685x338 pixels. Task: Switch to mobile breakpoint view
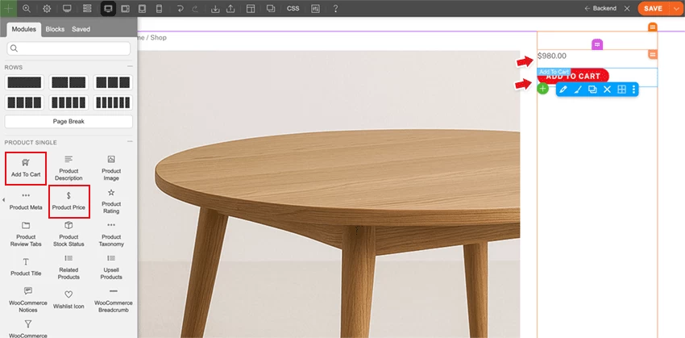[159, 8]
